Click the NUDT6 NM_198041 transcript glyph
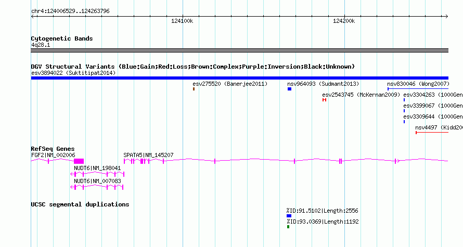Viewport: 463px width, 247px height. coord(97,174)
